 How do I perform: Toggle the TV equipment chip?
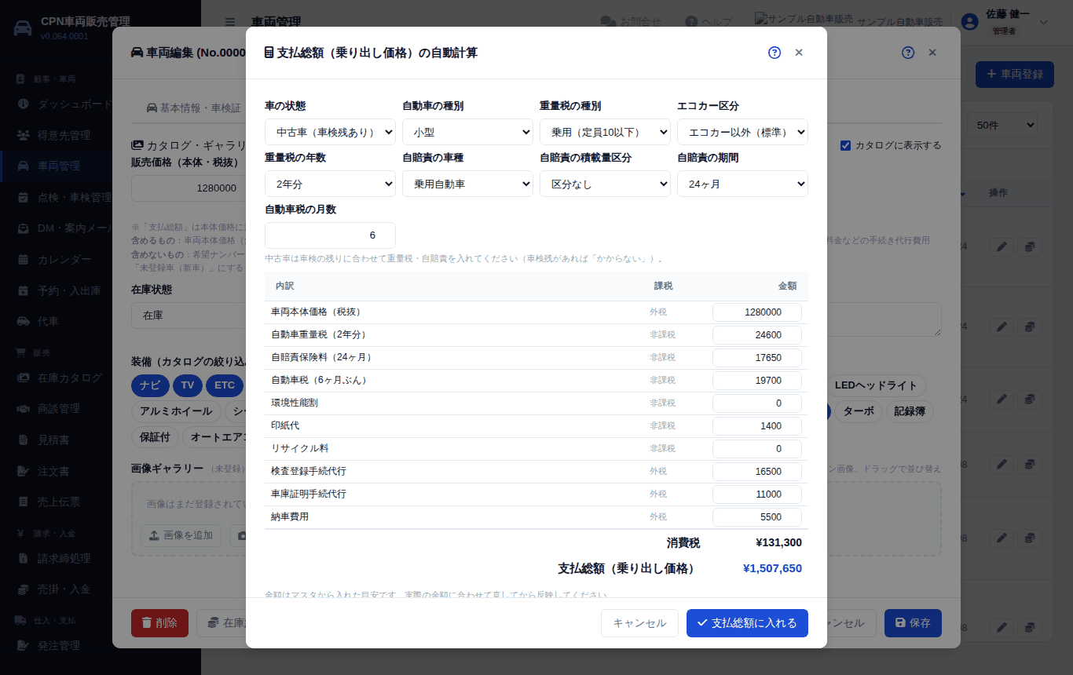[187, 385]
